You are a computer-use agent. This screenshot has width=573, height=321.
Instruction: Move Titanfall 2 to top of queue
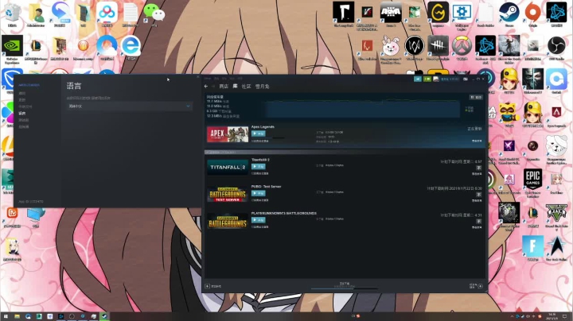[x=479, y=168]
